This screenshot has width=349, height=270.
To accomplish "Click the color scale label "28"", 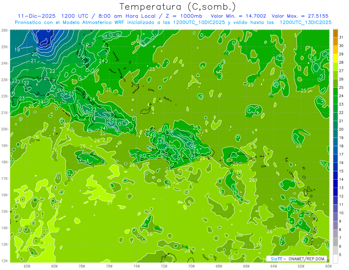I will click(x=341, y=62).
